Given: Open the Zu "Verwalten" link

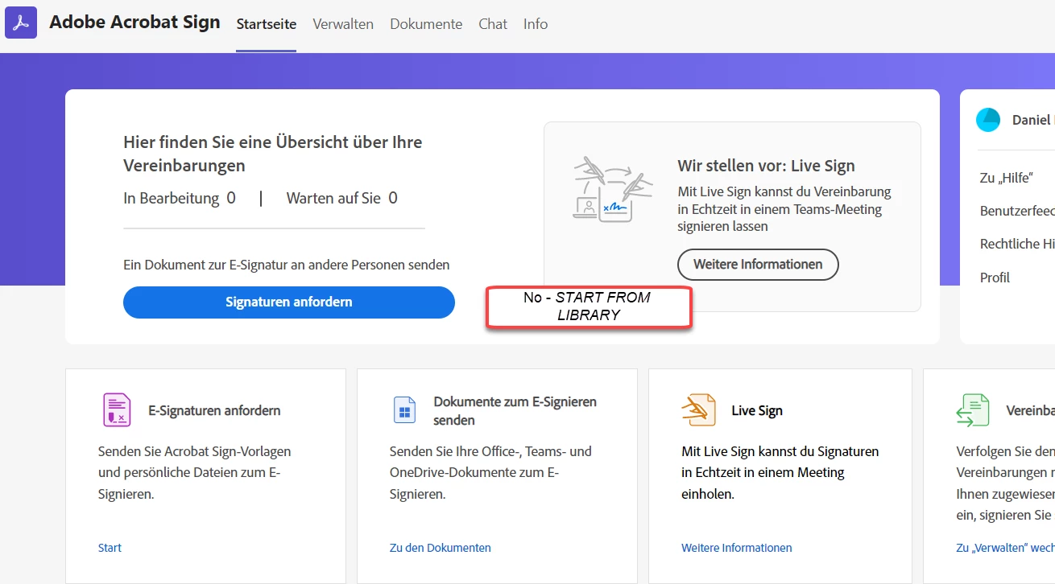Looking at the screenshot, I should 1005,548.
